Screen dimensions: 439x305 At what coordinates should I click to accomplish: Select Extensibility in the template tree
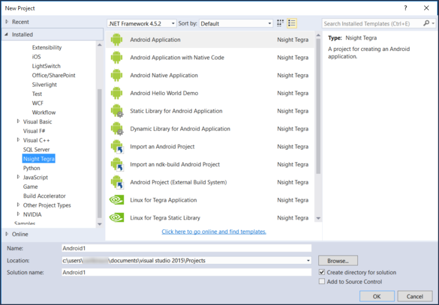[47, 48]
